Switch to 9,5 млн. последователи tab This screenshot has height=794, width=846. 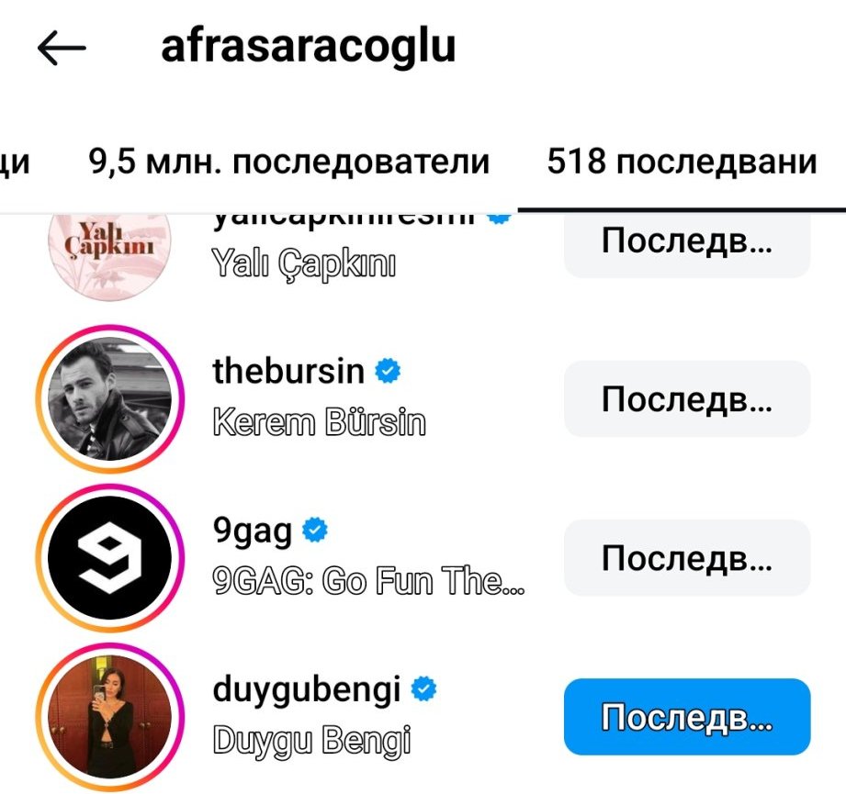coord(288,162)
